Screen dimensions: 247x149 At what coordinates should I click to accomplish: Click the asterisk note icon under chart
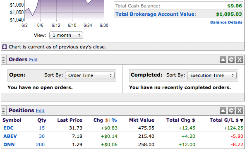point(5,47)
